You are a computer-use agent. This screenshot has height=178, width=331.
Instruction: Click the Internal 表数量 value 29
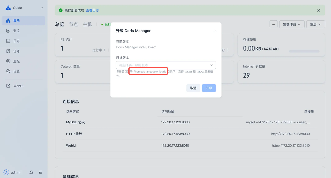click(246, 75)
